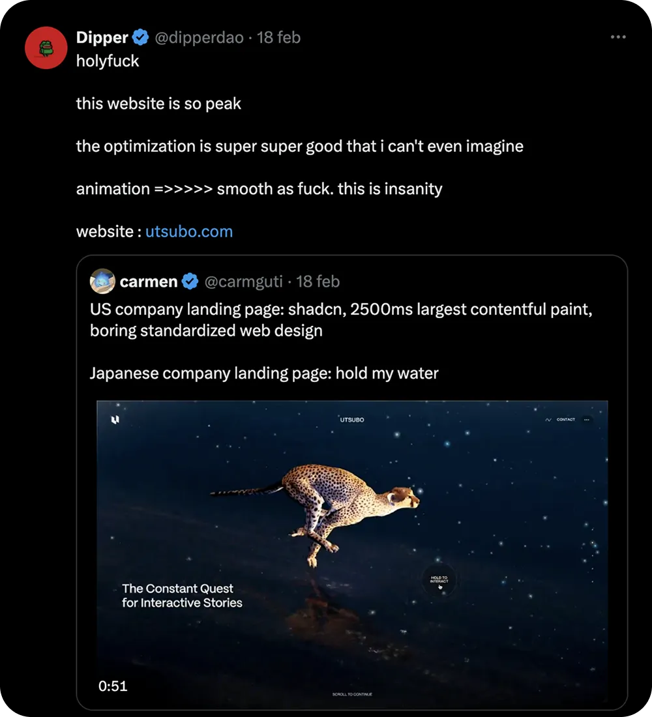This screenshot has height=717, width=652.
Task: Click carmen's blue verified badge
Action: [x=190, y=282]
